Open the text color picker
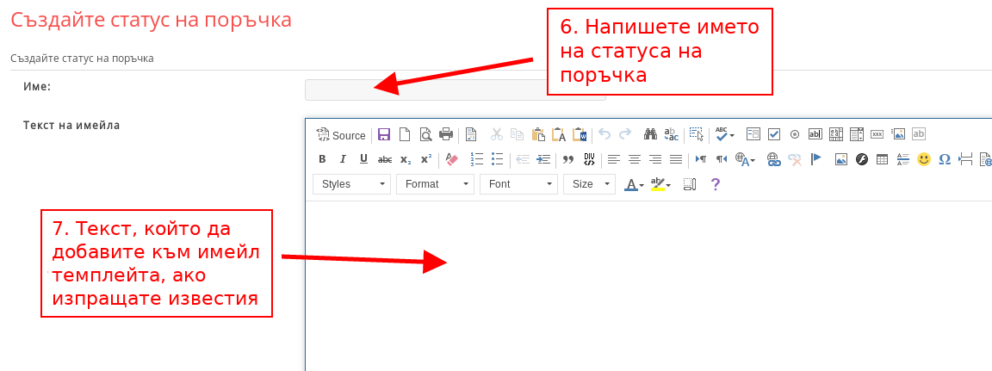Image resolution: width=992 pixels, height=371 pixels. click(635, 184)
